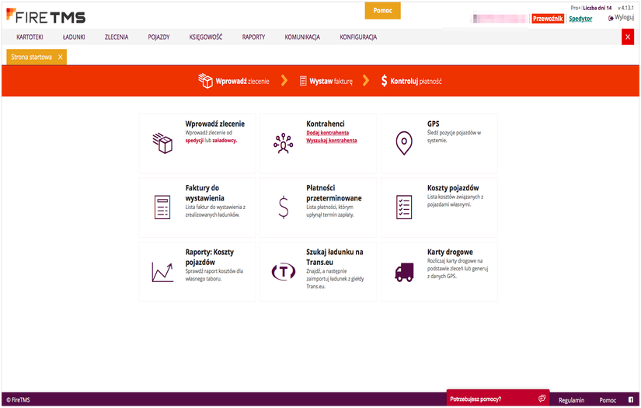Open the Regulamin footer link
Screen dimensions: 641x408
pyautogui.click(x=571, y=399)
